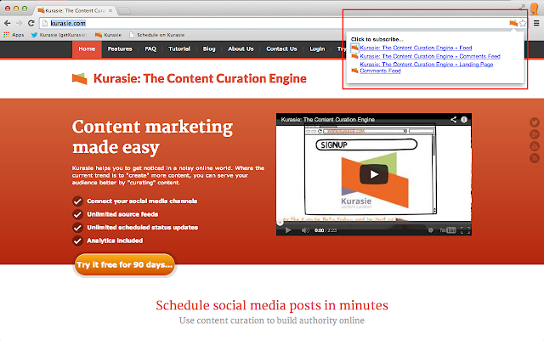Click "Schedule social media posts in minutes" heading
This screenshot has height=340, width=544.
coord(272,306)
